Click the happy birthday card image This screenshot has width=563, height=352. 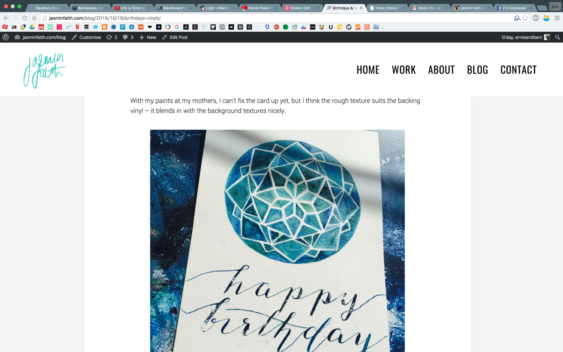click(x=277, y=241)
